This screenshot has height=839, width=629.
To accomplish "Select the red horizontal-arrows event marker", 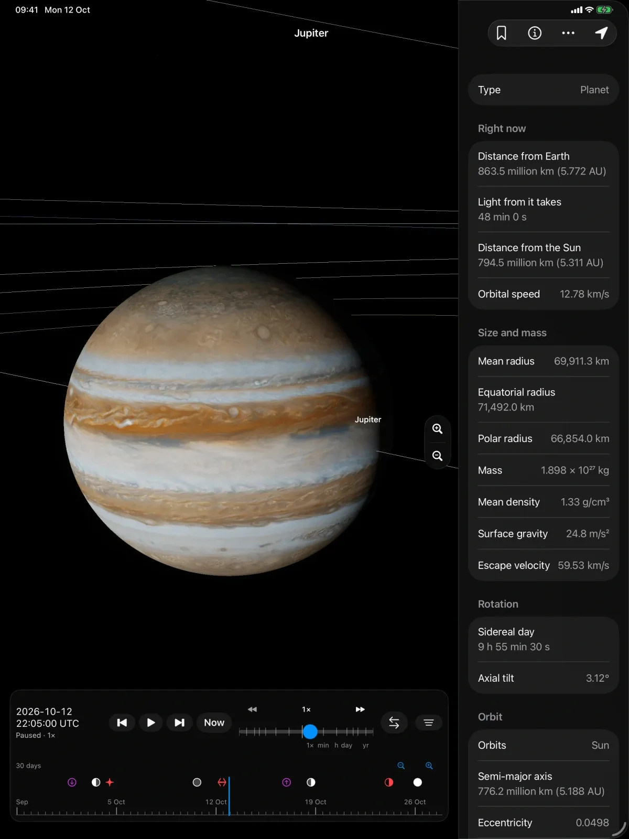I will point(222,782).
